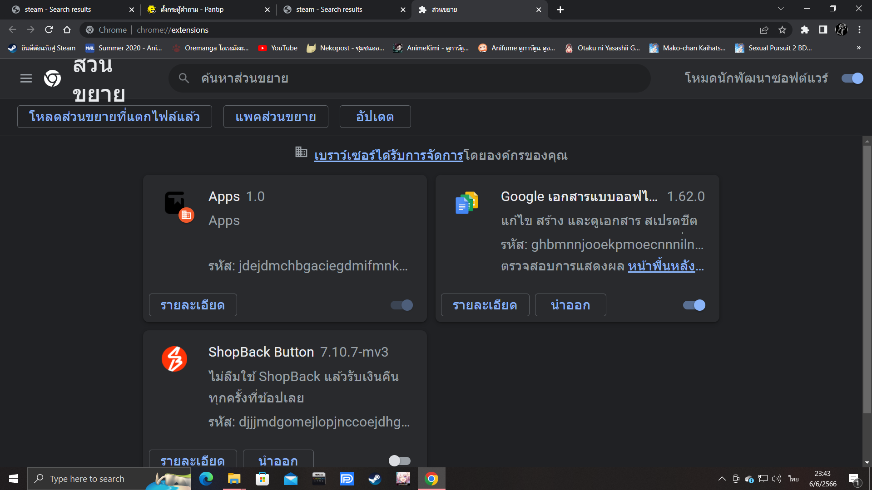
Task: Close the Pantip tab
Action: pos(268,10)
